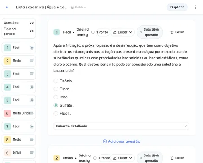Open the Editar dropdown for question 2
The height and width of the screenshot is (163, 203).
(123, 158)
